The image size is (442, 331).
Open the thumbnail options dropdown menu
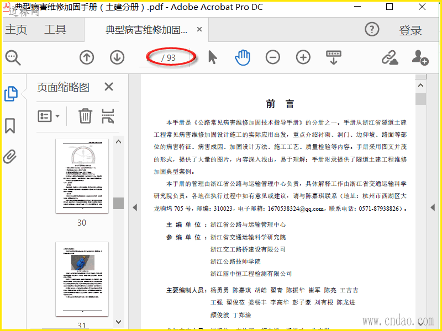coord(49,116)
